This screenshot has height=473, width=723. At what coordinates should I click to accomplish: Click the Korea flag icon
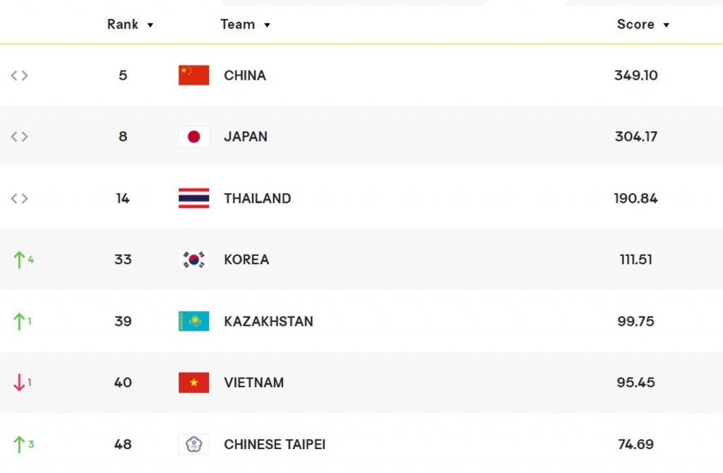pyautogui.click(x=193, y=259)
